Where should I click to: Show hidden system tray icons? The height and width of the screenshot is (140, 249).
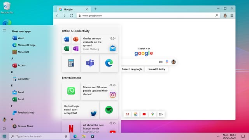218,136
